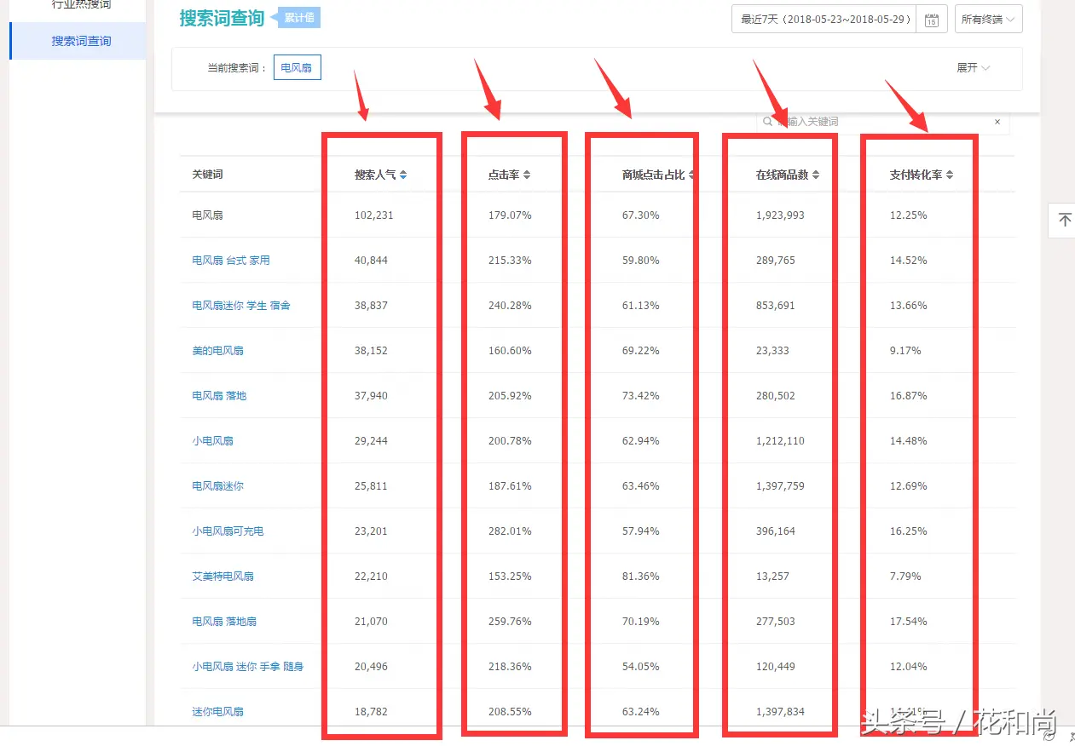Open 行业热搜词 in the sidebar

(81, 5)
